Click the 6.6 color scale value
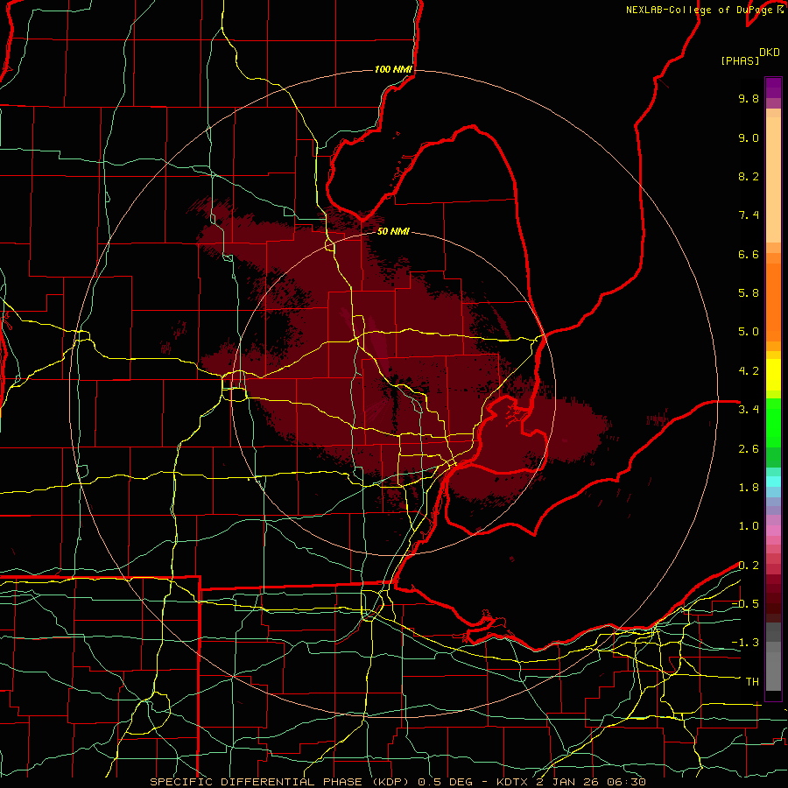Image resolution: width=788 pixels, height=788 pixels. coord(749,254)
